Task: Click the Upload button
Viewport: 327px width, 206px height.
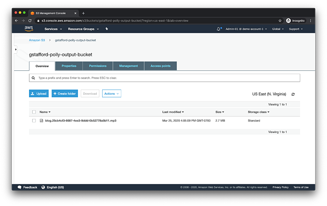Action: pyautogui.click(x=39, y=93)
